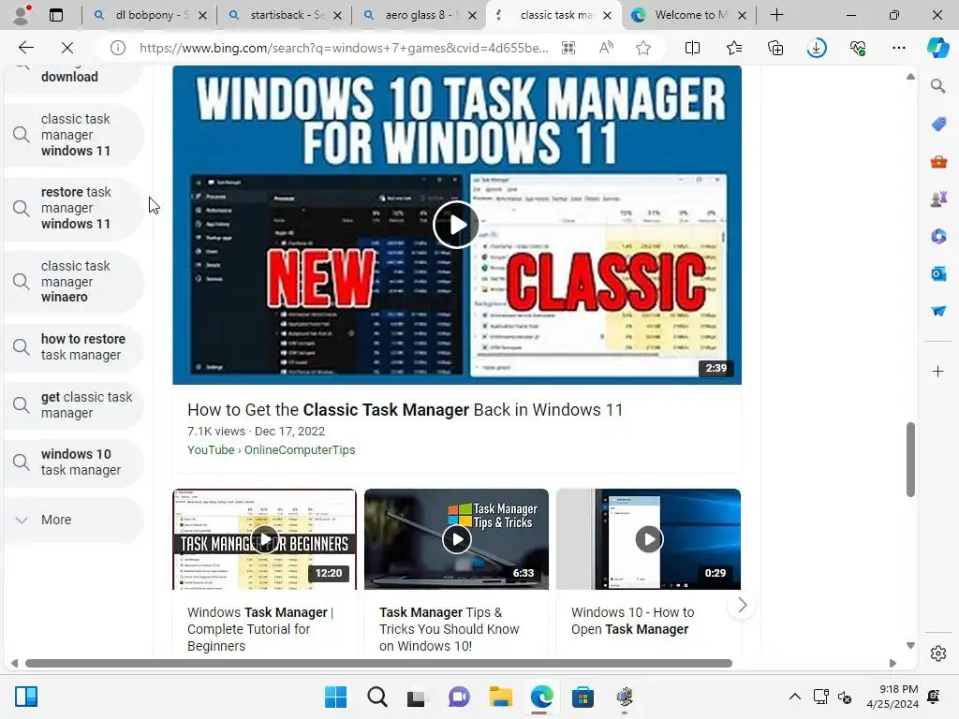
Task: Show the Downloads panel
Action: coord(817,48)
